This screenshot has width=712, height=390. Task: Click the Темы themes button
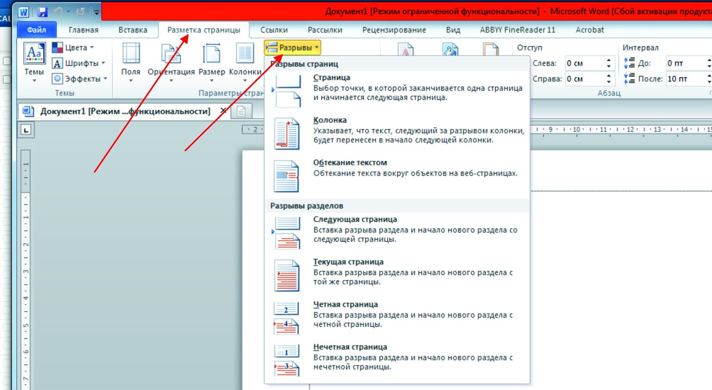(34, 62)
